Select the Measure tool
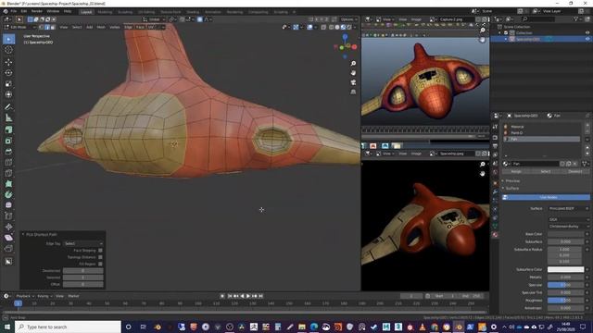Image resolution: width=593 pixels, height=333 pixels. click(x=8, y=117)
